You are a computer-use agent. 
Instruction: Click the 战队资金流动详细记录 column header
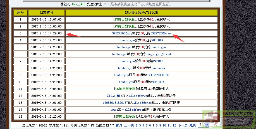tap(141, 12)
